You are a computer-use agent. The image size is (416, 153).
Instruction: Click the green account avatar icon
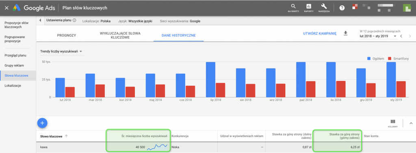(x=407, y=8)
